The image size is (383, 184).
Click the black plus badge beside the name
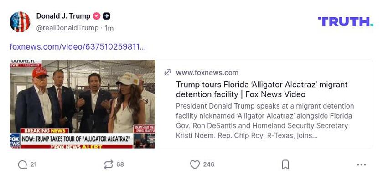pyautogui.click(x=106, y=16)
